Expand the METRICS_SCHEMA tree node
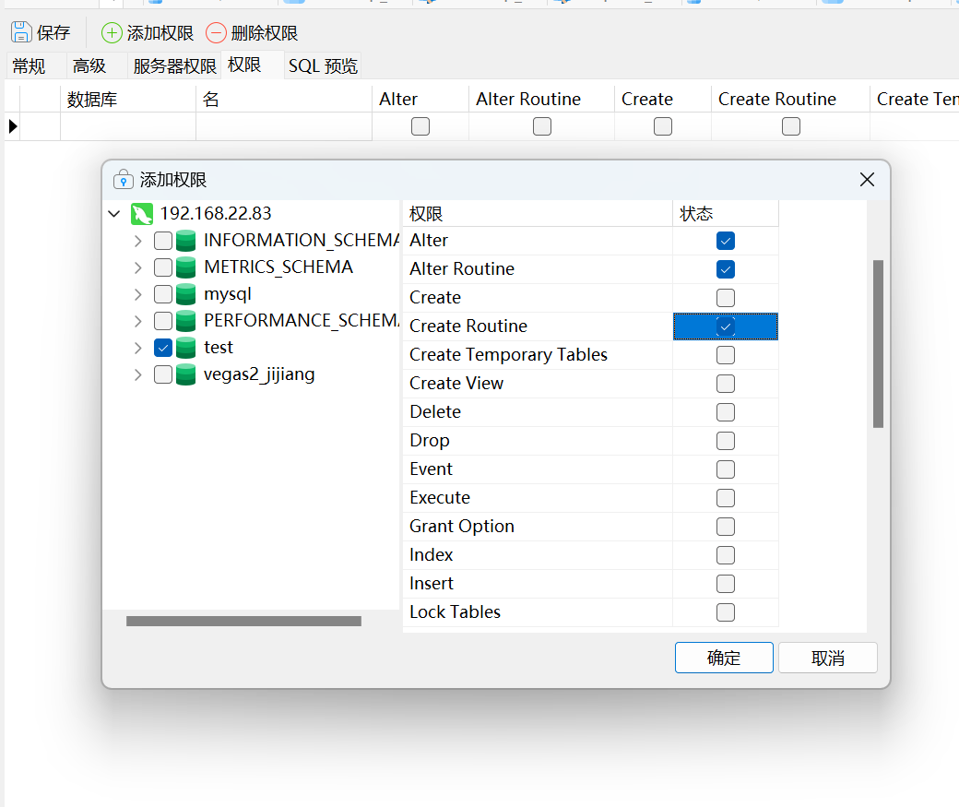 [x=138, y=267]
